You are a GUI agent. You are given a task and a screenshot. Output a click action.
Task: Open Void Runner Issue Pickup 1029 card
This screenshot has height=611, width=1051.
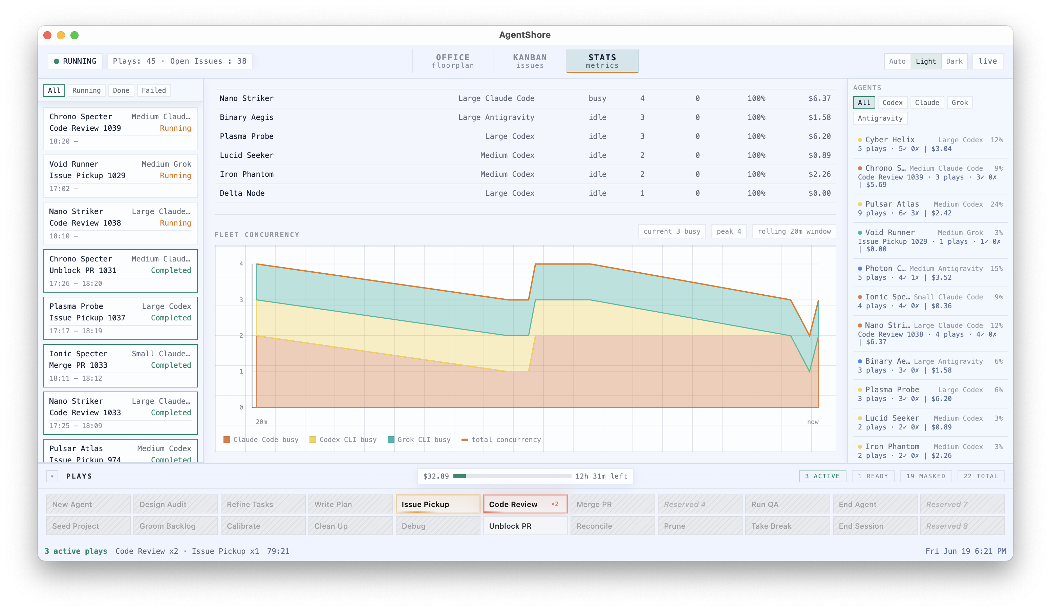(121, 176)
